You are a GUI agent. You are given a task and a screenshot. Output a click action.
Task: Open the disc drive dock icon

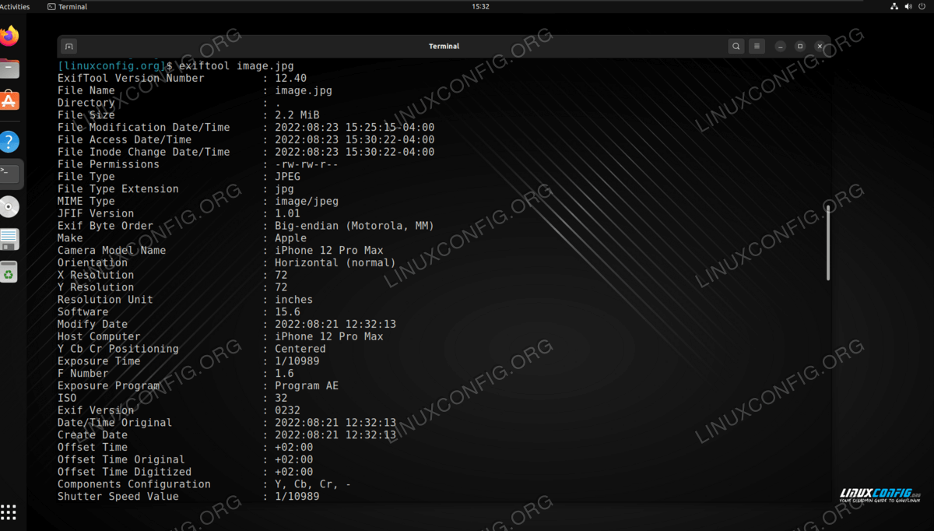pos(9,206)
